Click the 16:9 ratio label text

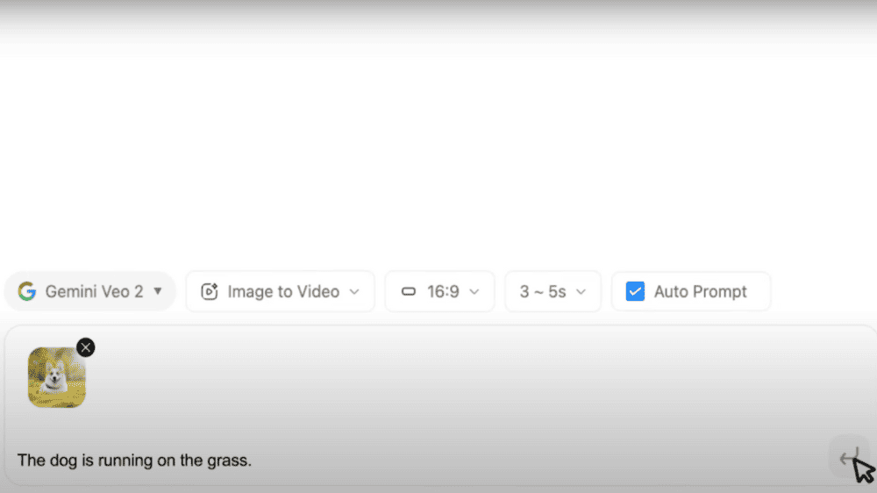tap(443, 291)
